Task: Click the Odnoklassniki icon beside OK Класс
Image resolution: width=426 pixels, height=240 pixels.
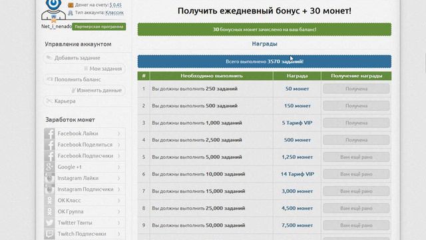Action: [49, 201]
